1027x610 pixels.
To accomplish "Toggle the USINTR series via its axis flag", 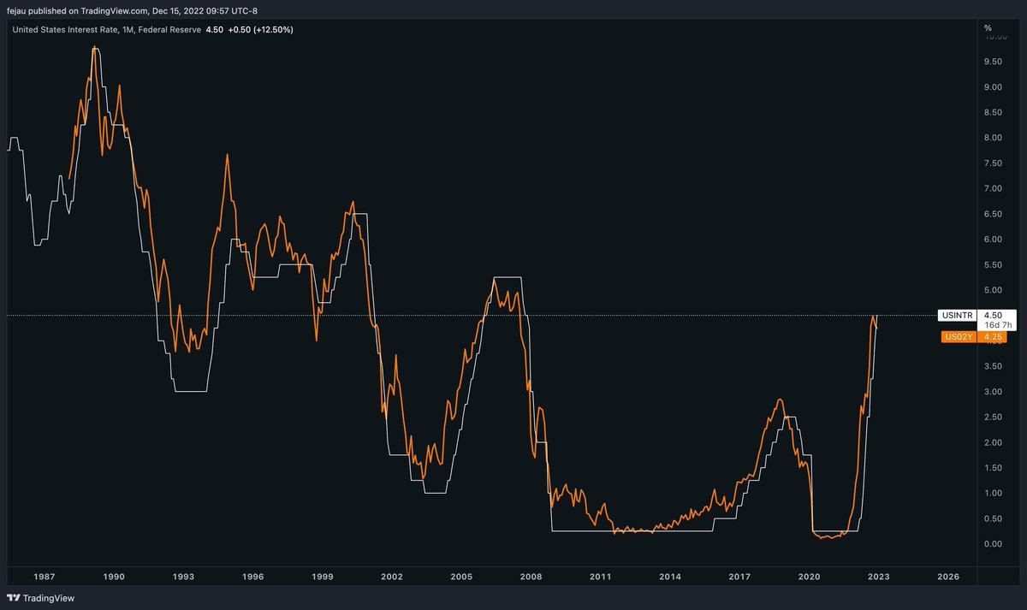I will (956, 316).
